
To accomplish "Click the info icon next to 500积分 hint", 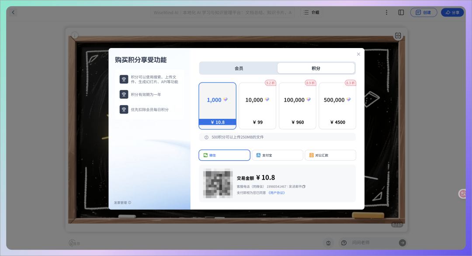I will click(206, 137).
